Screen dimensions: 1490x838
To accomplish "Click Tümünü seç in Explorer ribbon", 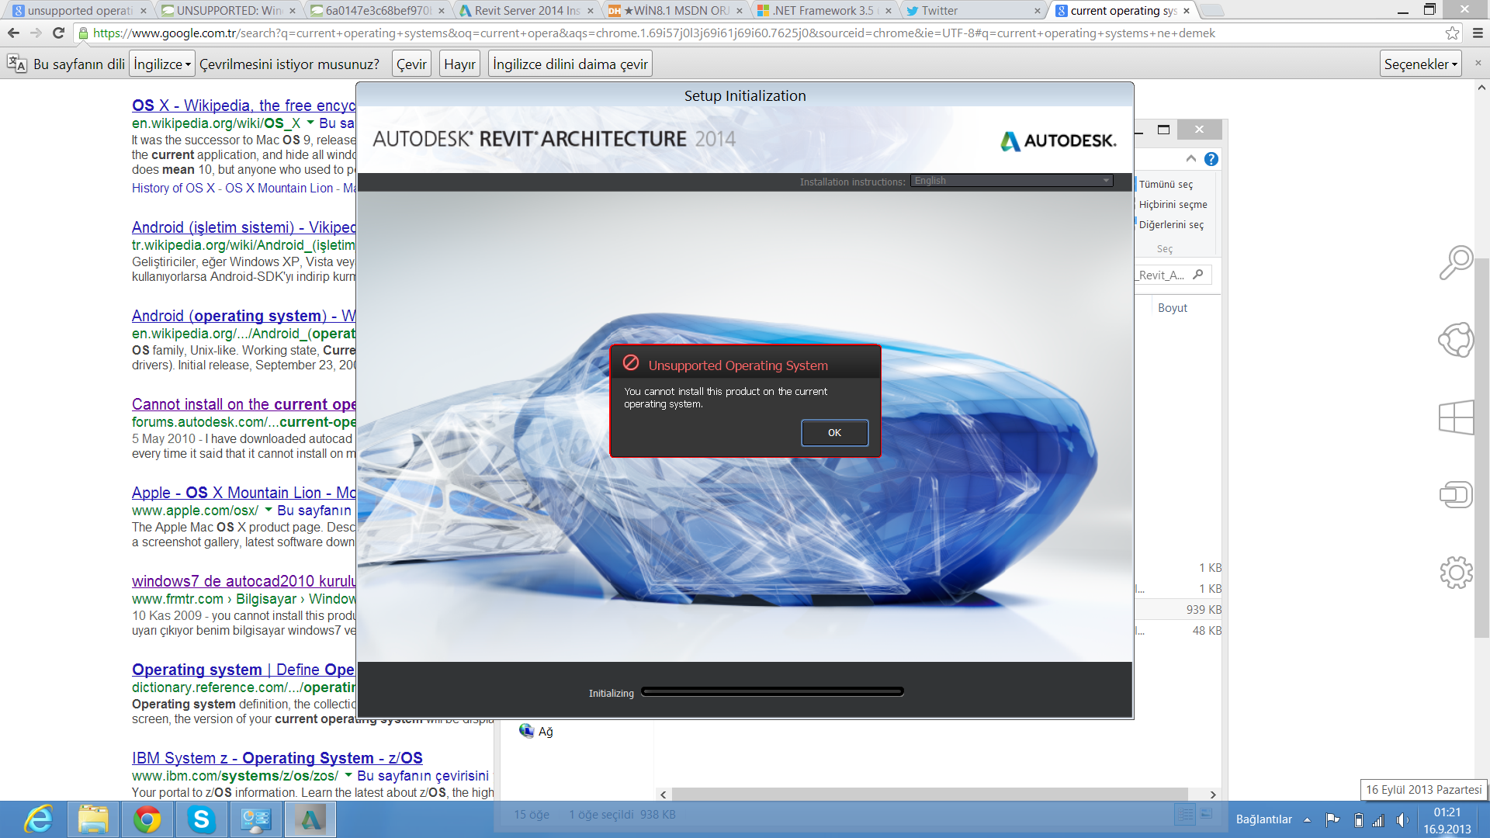I will 1166,184.
